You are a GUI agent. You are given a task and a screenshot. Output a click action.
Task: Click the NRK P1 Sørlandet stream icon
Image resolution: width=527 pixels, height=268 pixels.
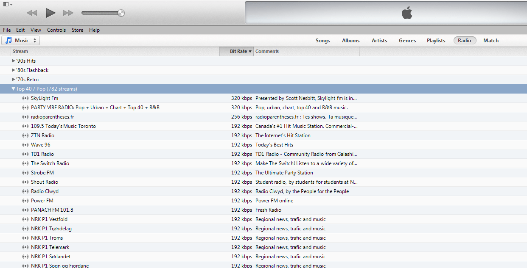click(x=25, y=257)
